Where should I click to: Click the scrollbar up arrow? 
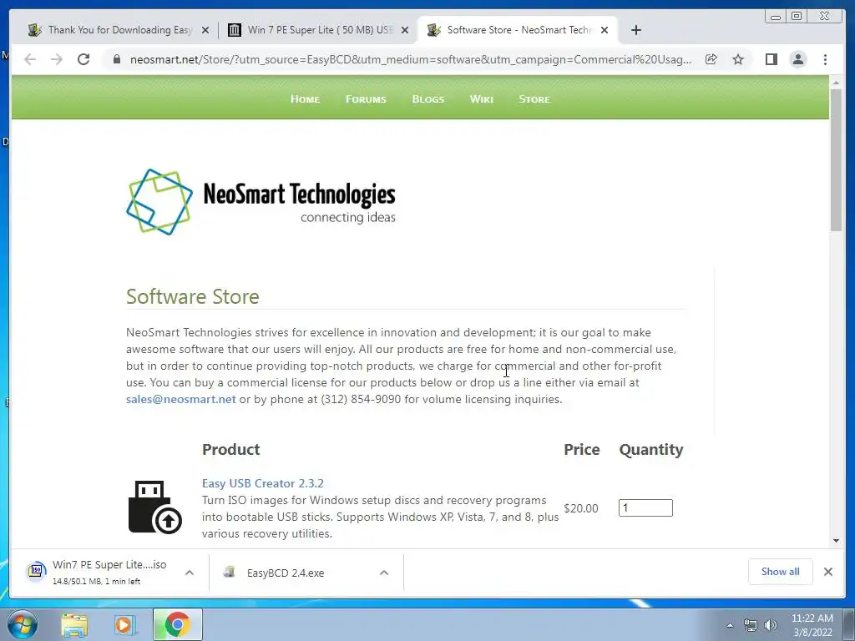[x=837, y=83]
